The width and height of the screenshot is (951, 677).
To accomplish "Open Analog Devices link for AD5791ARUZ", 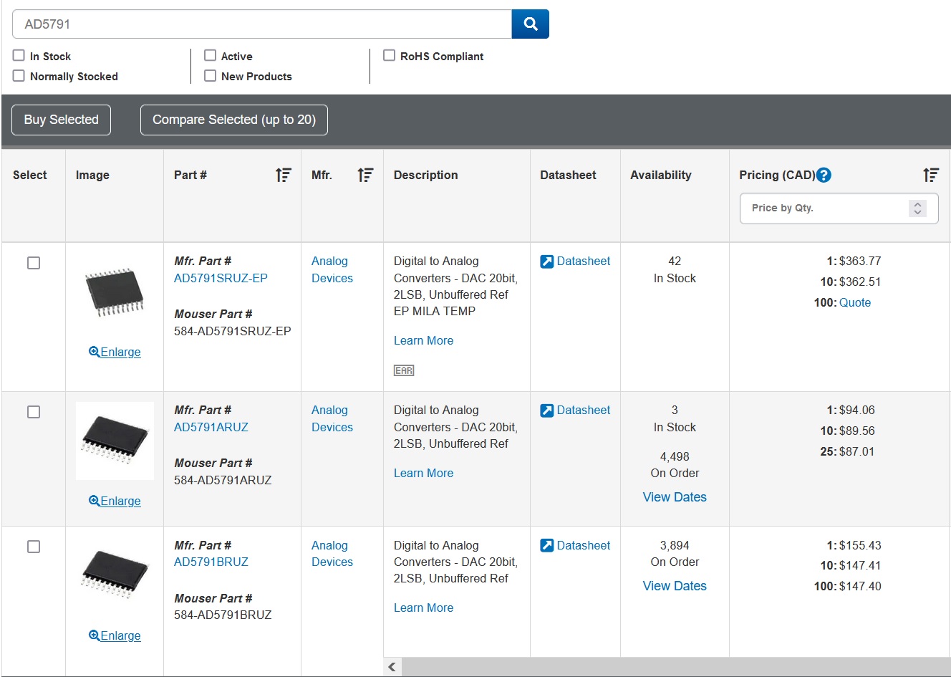I will point(332,418).
